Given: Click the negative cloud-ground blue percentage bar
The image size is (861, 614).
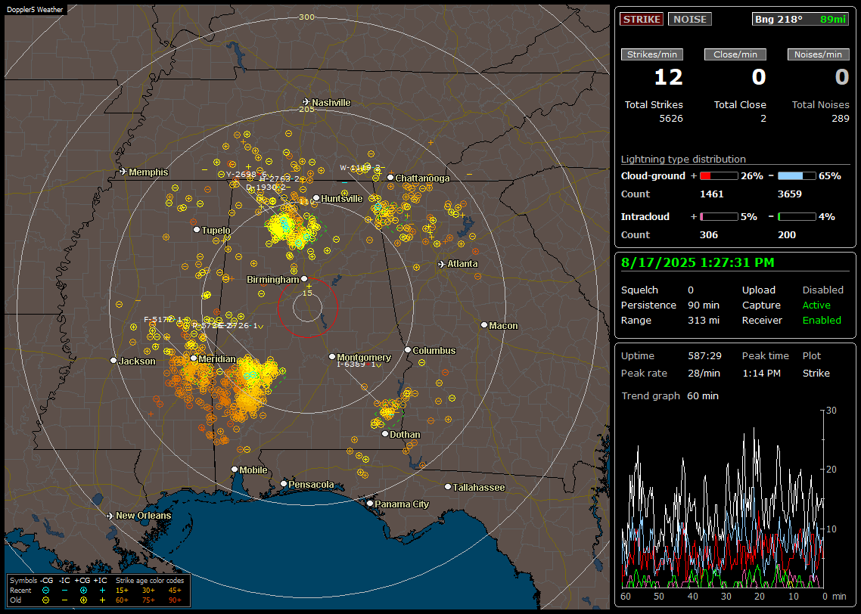Looking at the screenshot, I should [797, 176].
